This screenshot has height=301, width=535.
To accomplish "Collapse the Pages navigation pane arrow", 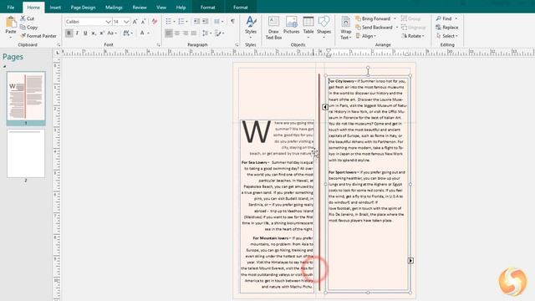I will click(4, 67).
